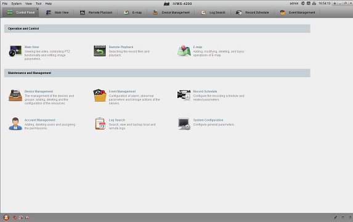Click the Record Schedule link title
353x222 pixels.
click(205, 91)
